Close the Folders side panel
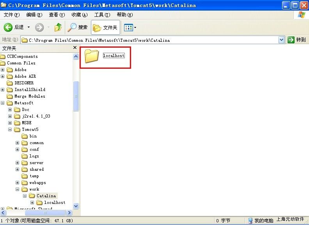 click(x=75, y=48)
